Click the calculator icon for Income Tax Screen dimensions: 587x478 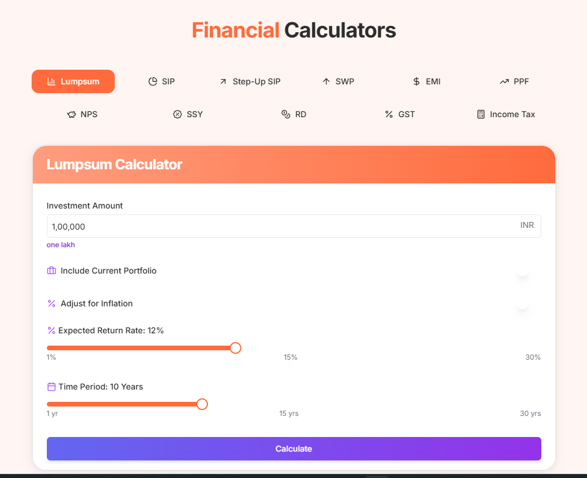[481, 115]
